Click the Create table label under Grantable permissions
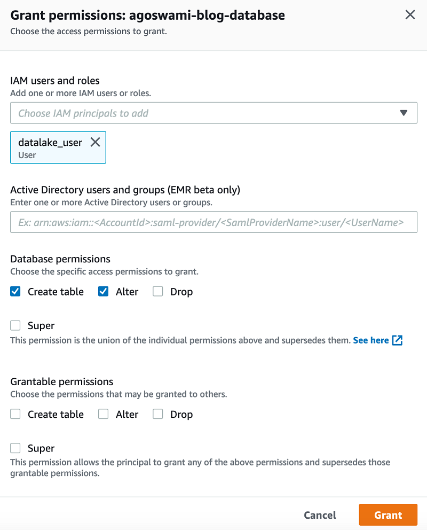Viewport: 427px width, 530px height. (x=56, y=415)
